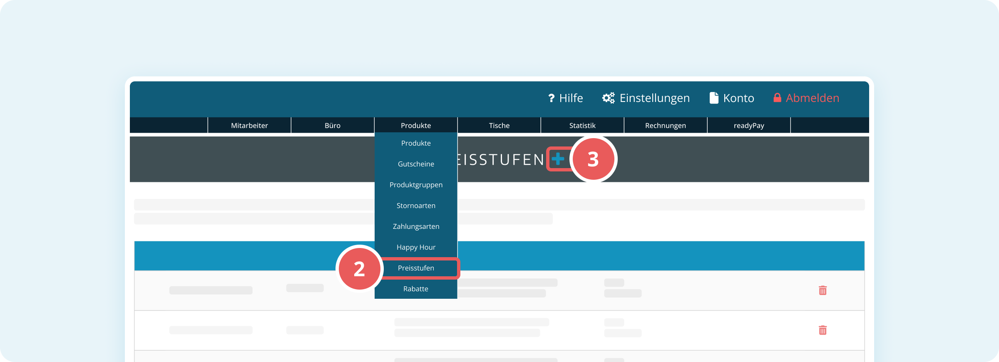Screen dimensions: 999x362
Task: Choose Happy Hour menu entry
Action: 416,247
